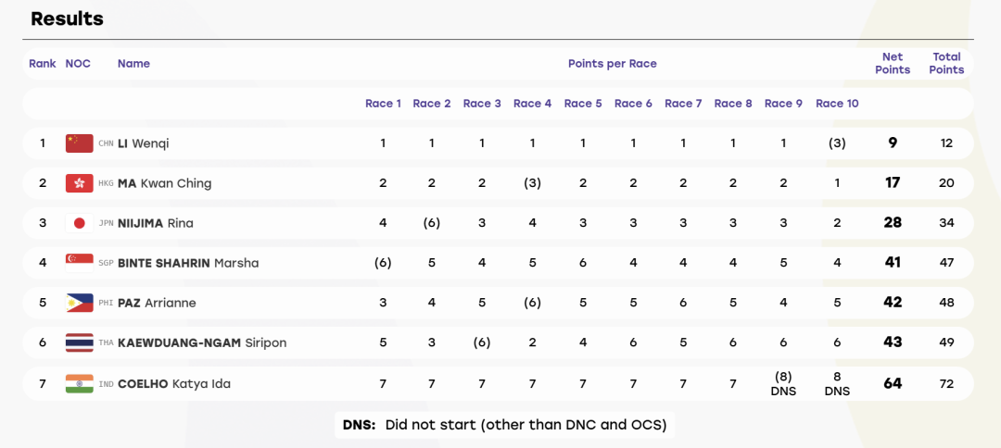Click the China flag icon
Image resolution: width=1001 pixels, height=448 pixels.
tap(79, 143)
